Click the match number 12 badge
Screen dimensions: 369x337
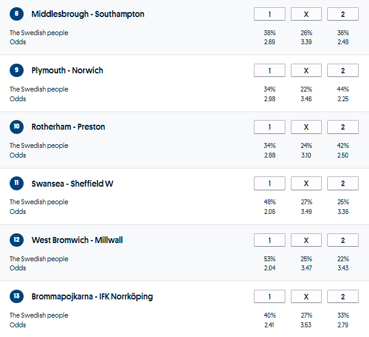[16, 240]
